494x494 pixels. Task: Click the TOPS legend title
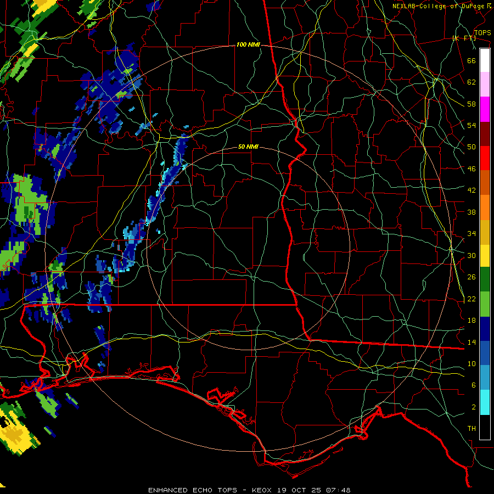click(x=482, y=33)
